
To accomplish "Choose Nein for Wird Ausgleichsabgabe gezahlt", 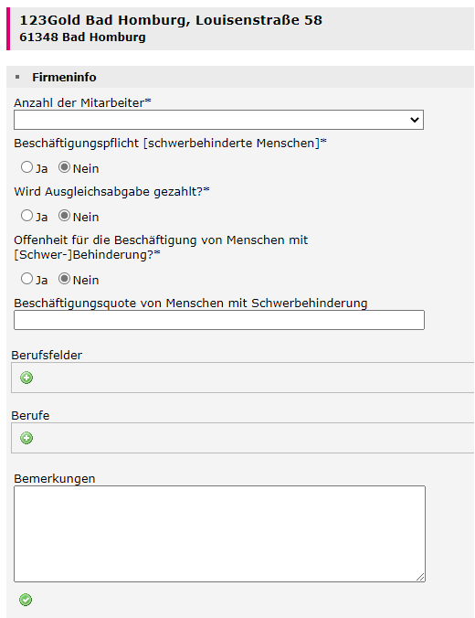I will point(64,216).
